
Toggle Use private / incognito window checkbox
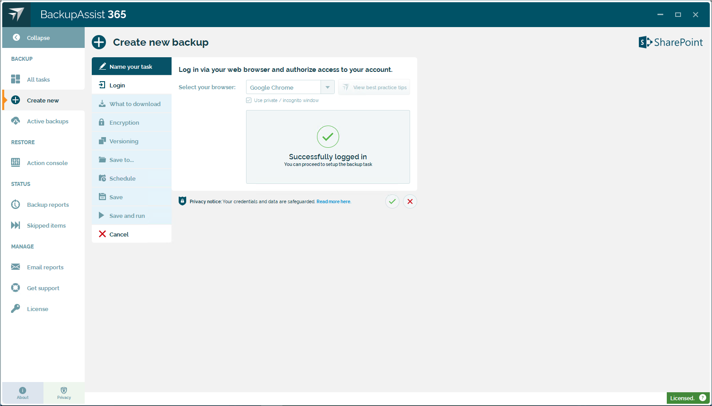(x=249, y=100)
